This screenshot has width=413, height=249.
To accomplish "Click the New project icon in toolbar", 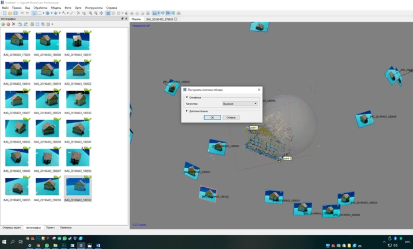I will 4,13.
